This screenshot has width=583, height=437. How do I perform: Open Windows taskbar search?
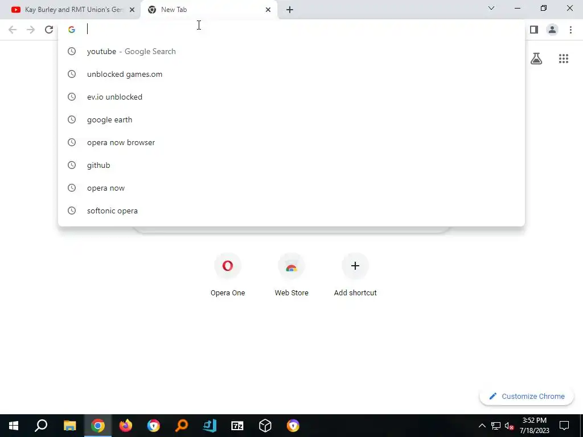pos(41,426)
